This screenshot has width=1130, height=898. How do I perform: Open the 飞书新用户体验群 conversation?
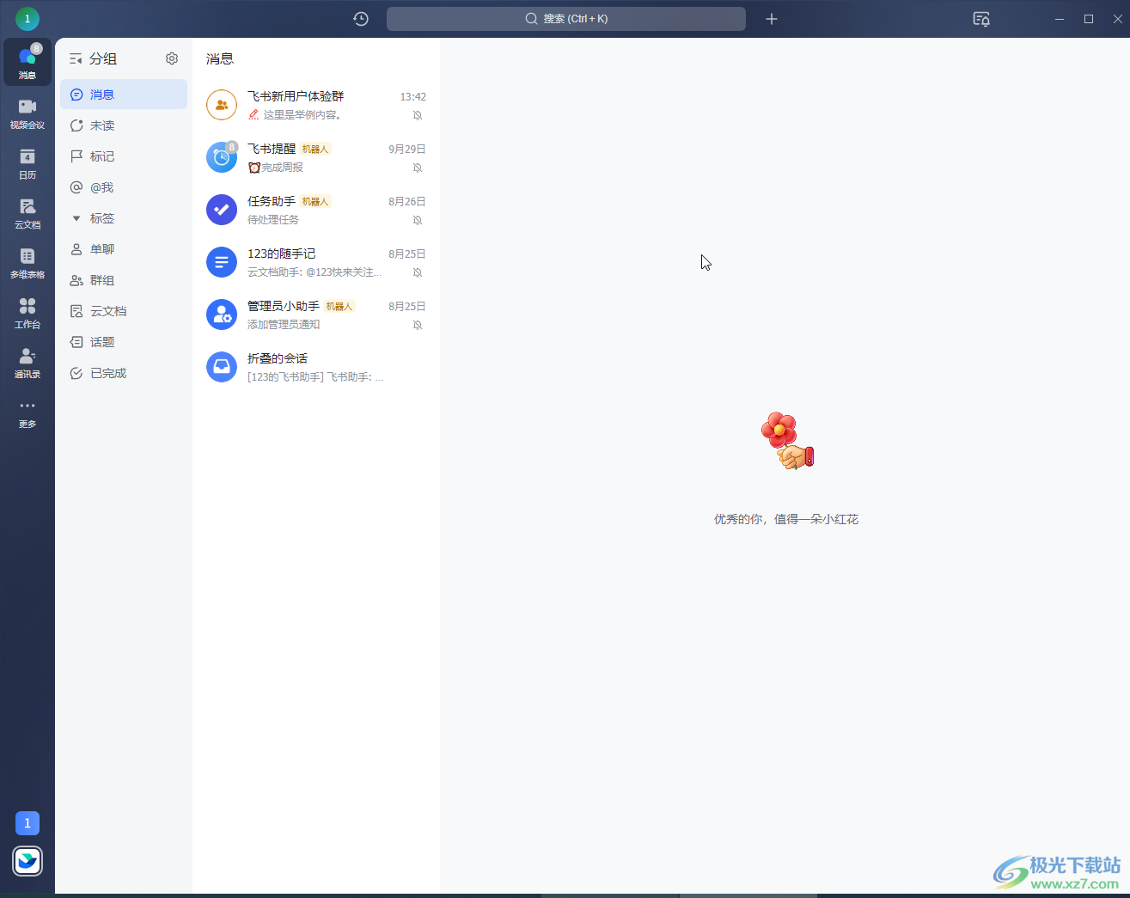click(316, 105)
